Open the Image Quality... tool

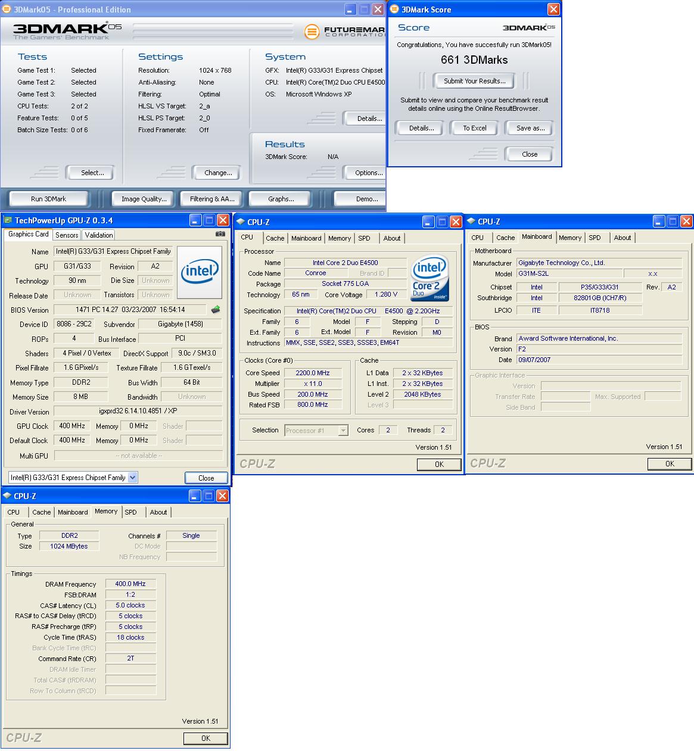[144, 199]
